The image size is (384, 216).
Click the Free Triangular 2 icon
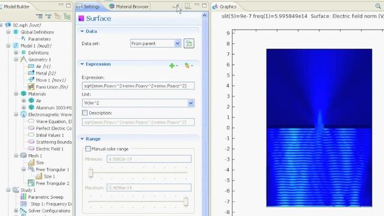31,183
